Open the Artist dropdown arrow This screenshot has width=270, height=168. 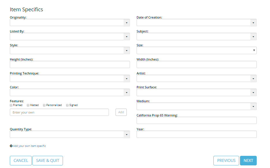[x=253, y=78]
